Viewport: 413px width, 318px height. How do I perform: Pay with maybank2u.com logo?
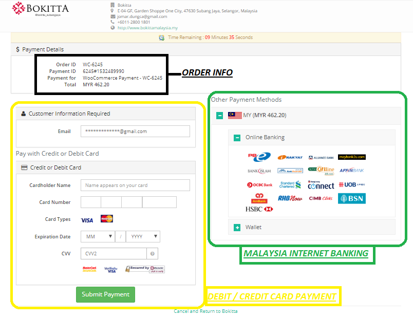pos(352,157)
